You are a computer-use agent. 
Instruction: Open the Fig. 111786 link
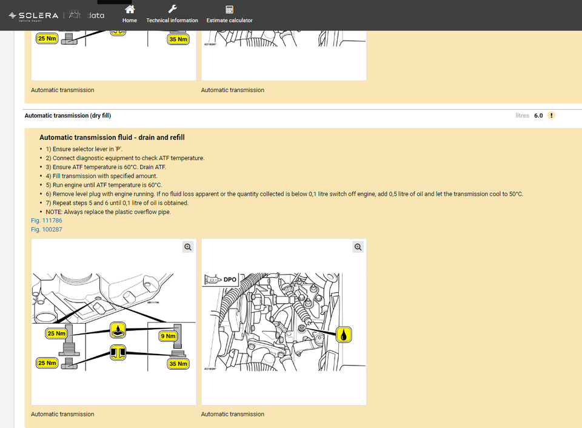click(x=47, y=221)
